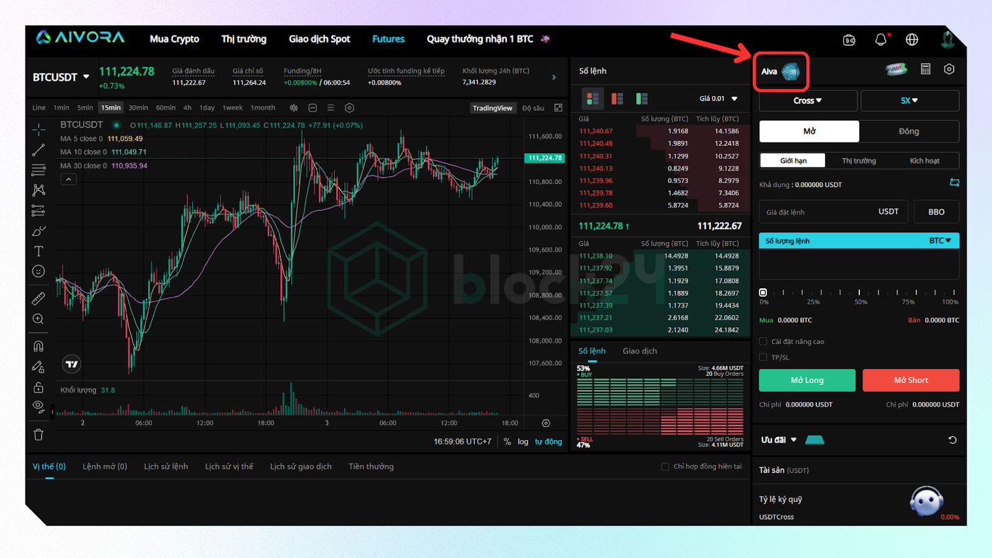The height and width of the screenshot is (558, 992).
Task: Collapse the MA indicator legend
Action: [x=69, y=179]
